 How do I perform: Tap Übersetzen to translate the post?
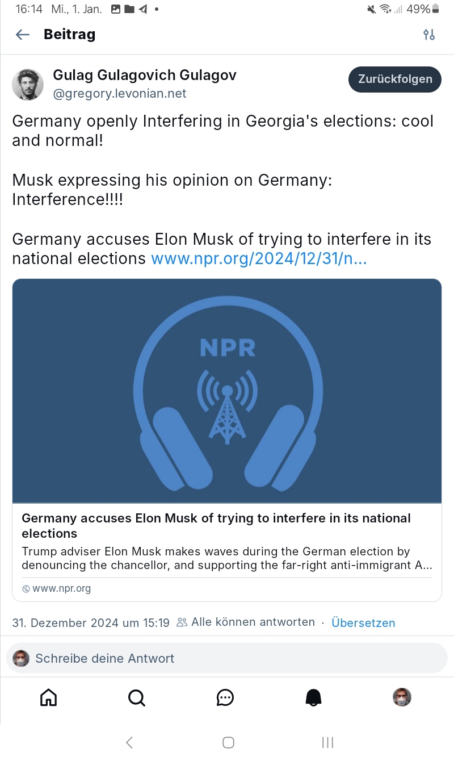(x=363, y=622)
